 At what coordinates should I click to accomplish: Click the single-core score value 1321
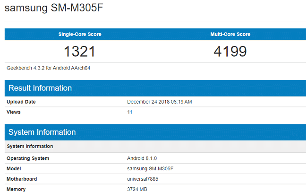click(79, 52)
